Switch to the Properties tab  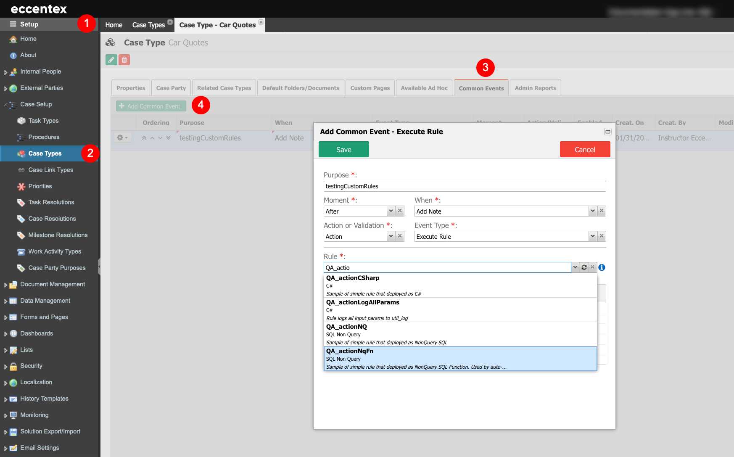click(x=131, y=88)
